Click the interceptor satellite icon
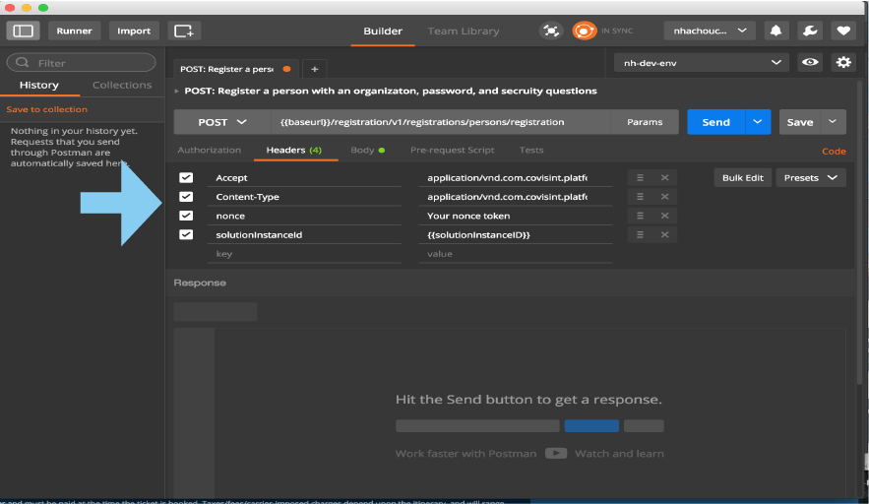 [550, 31]
